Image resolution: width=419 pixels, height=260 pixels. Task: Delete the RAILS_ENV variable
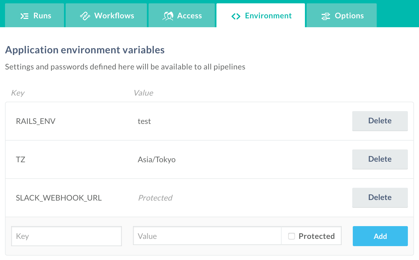point(380,121)
